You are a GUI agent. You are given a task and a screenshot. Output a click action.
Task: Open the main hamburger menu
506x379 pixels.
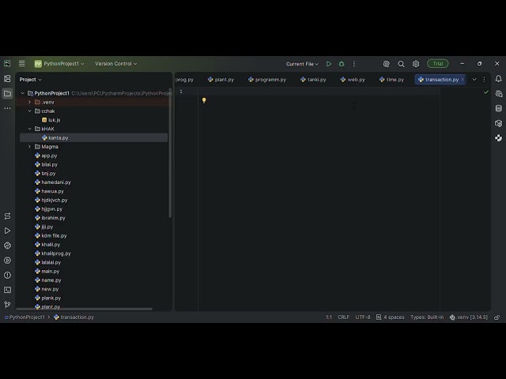point(21,64)
